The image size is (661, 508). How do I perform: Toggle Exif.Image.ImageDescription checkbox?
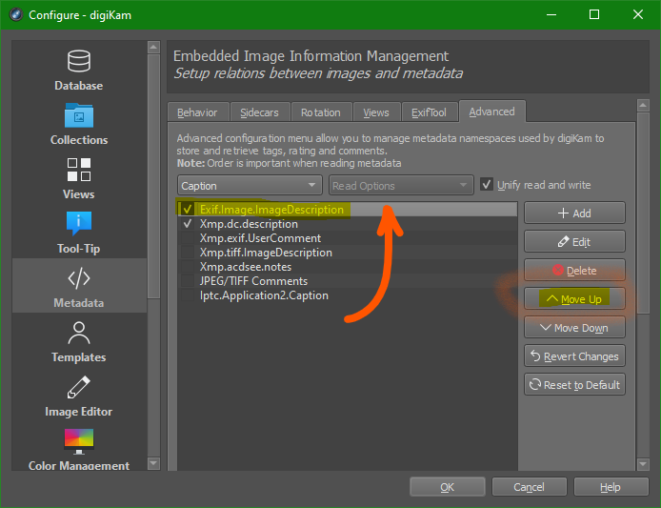click(188, 210)
